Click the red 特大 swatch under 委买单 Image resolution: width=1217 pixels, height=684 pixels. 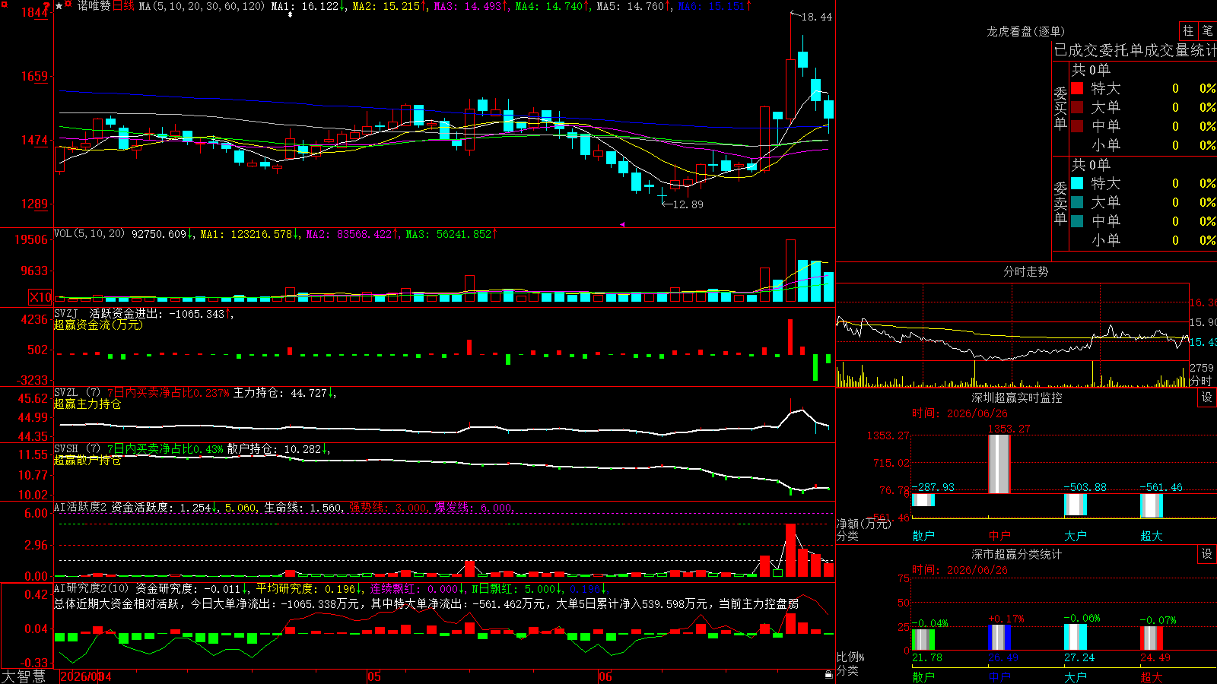coord(1077,88)
